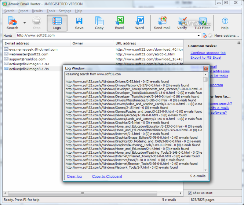This screenshot has width=244, height=205.
Task: Open the Search menu
Action: click(x=9, y=11)
